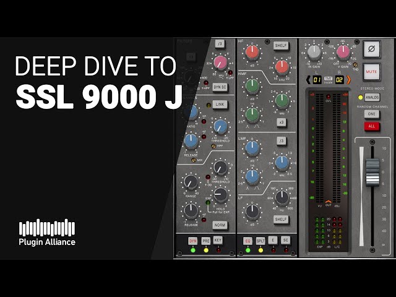
Task: Click the previous channel left arrow
Action: tap(308, 80)
